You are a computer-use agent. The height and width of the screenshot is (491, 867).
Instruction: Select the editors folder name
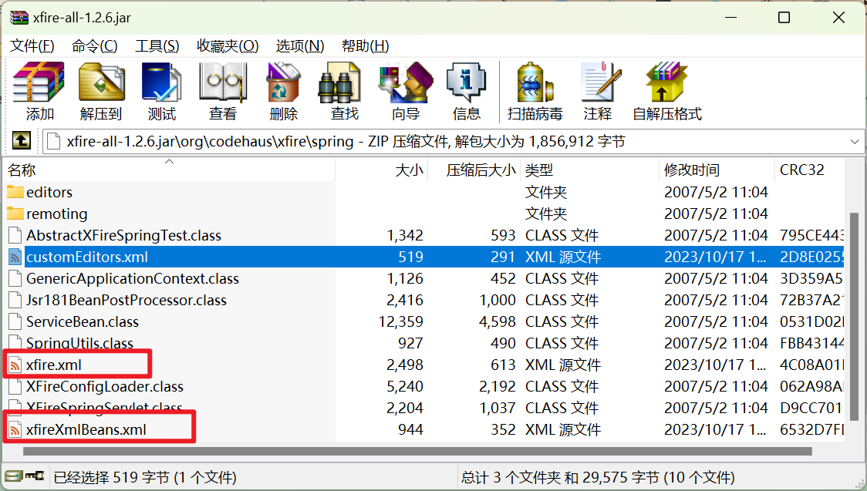(x=49, y=192)
